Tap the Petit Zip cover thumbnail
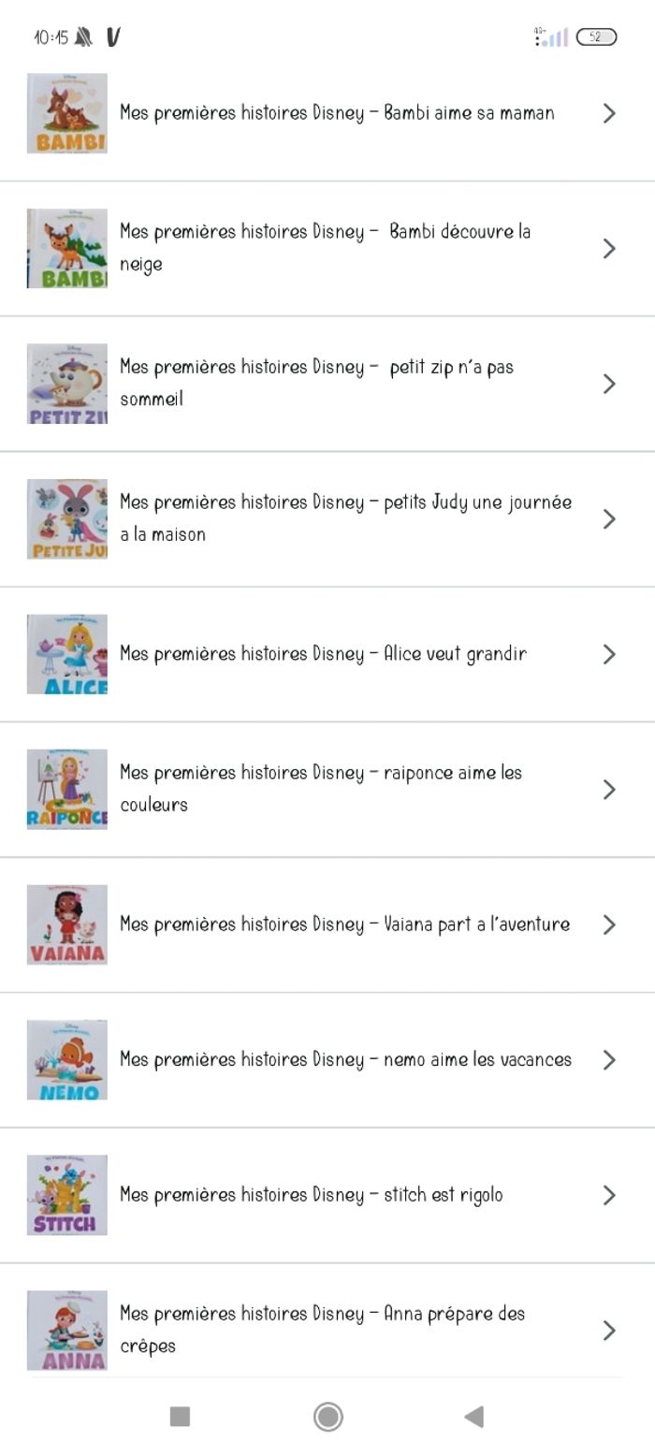The image size is (655, 1456). point(66,384)
